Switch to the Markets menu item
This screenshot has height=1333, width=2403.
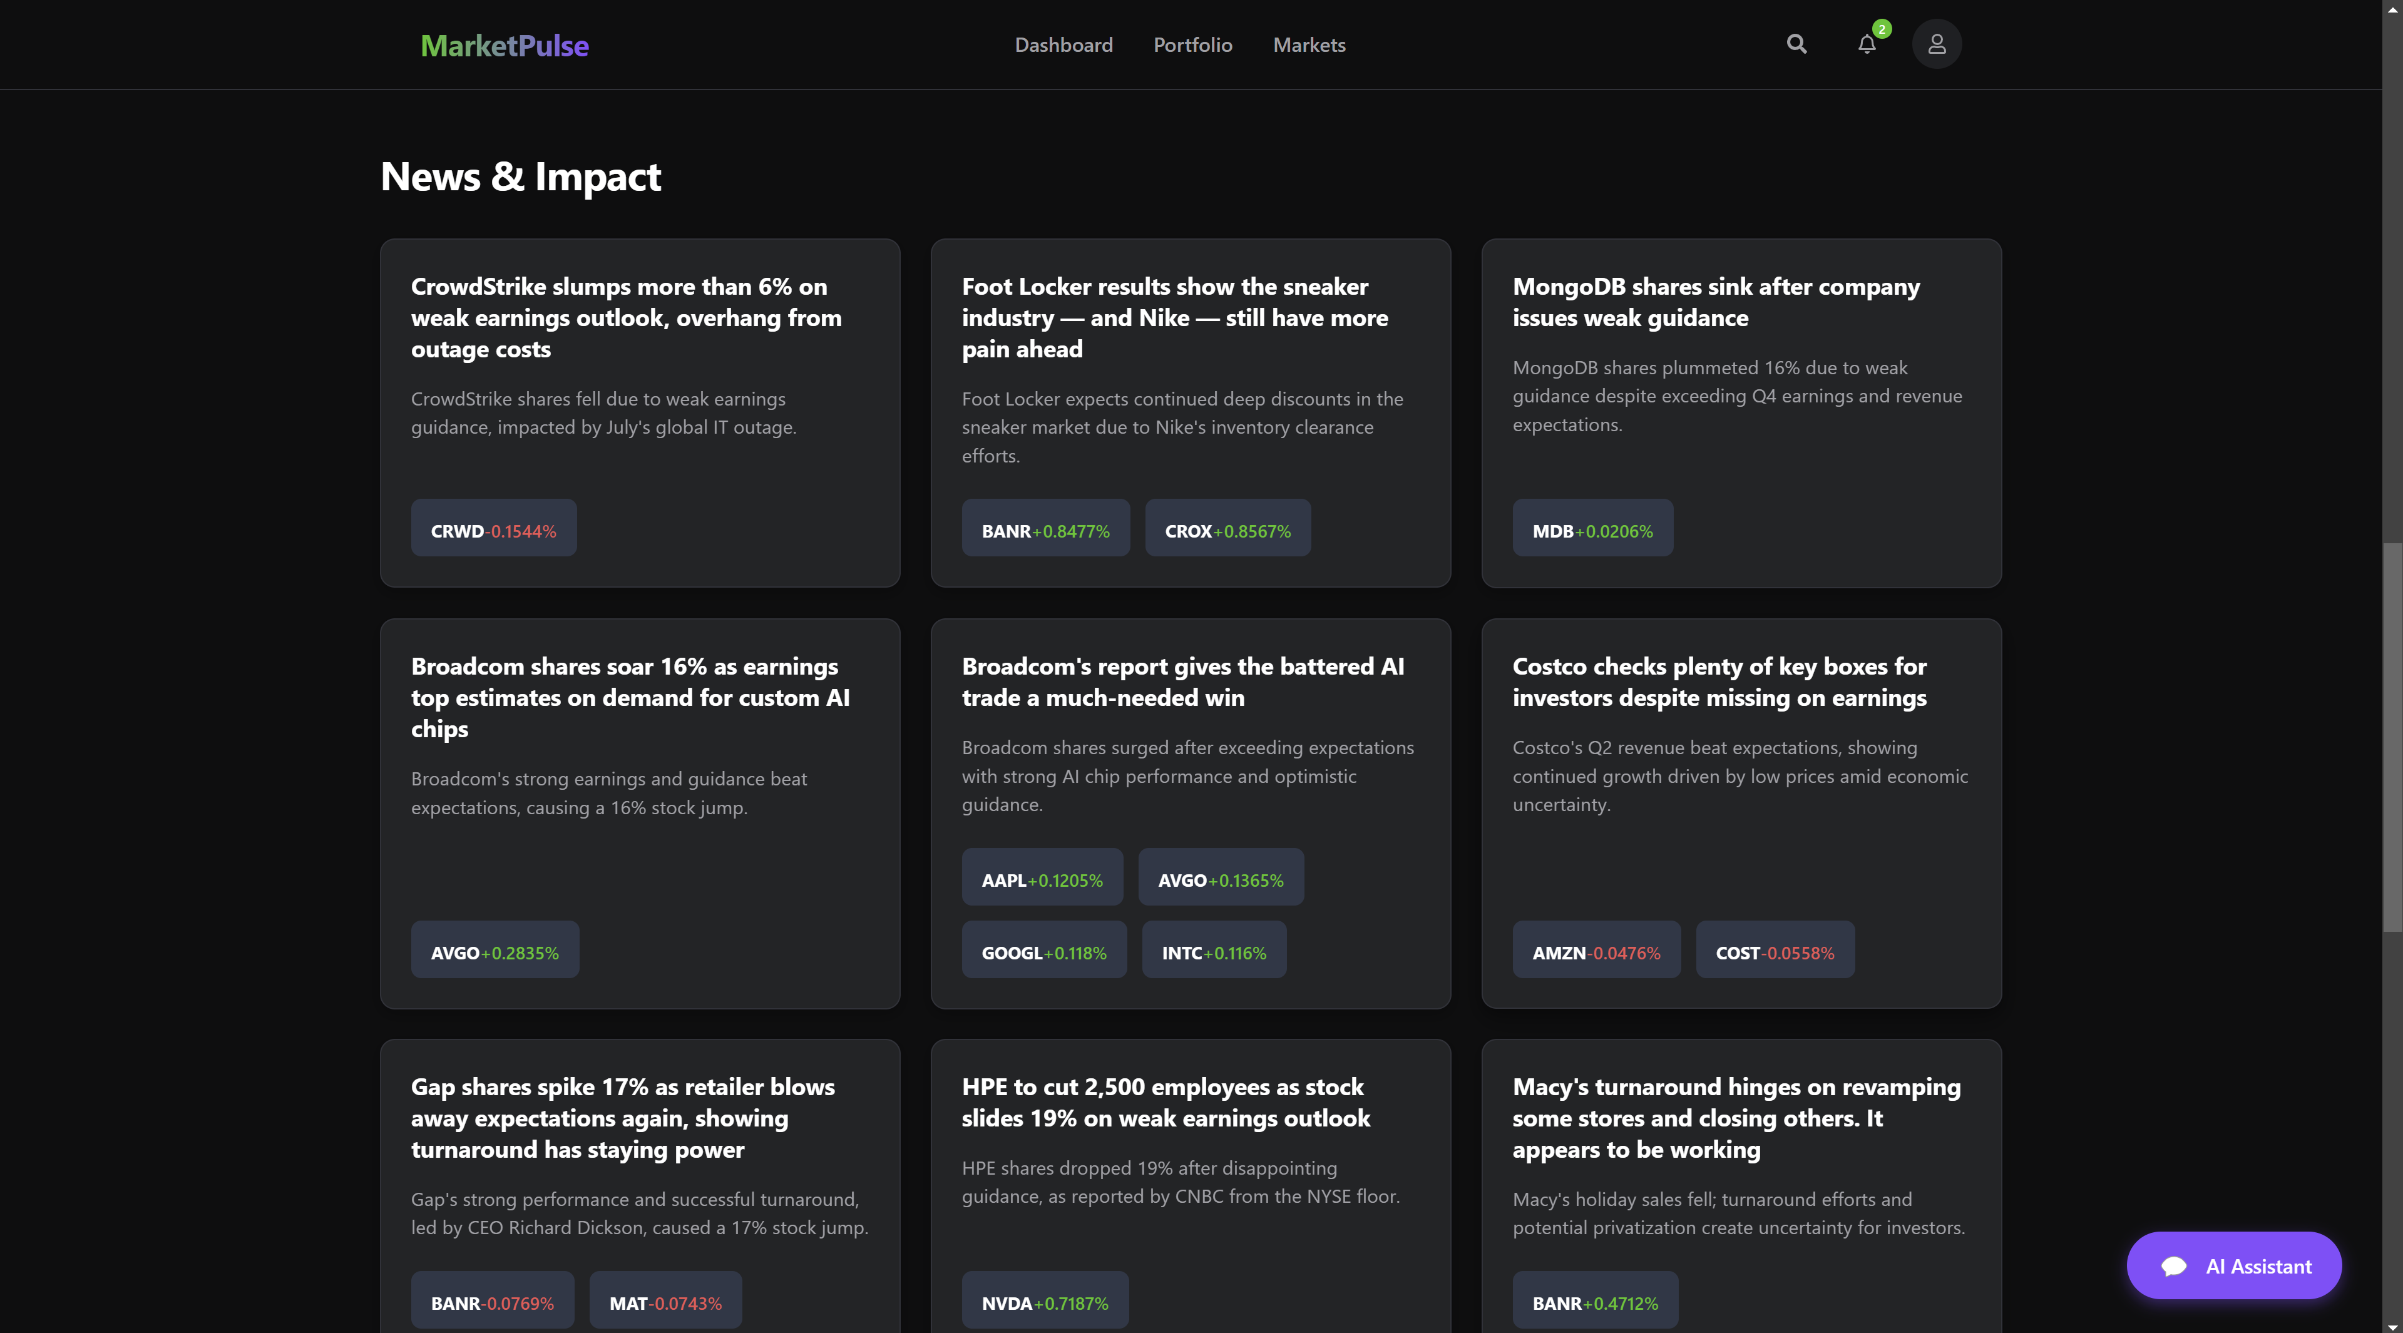tap(1309, 45)
